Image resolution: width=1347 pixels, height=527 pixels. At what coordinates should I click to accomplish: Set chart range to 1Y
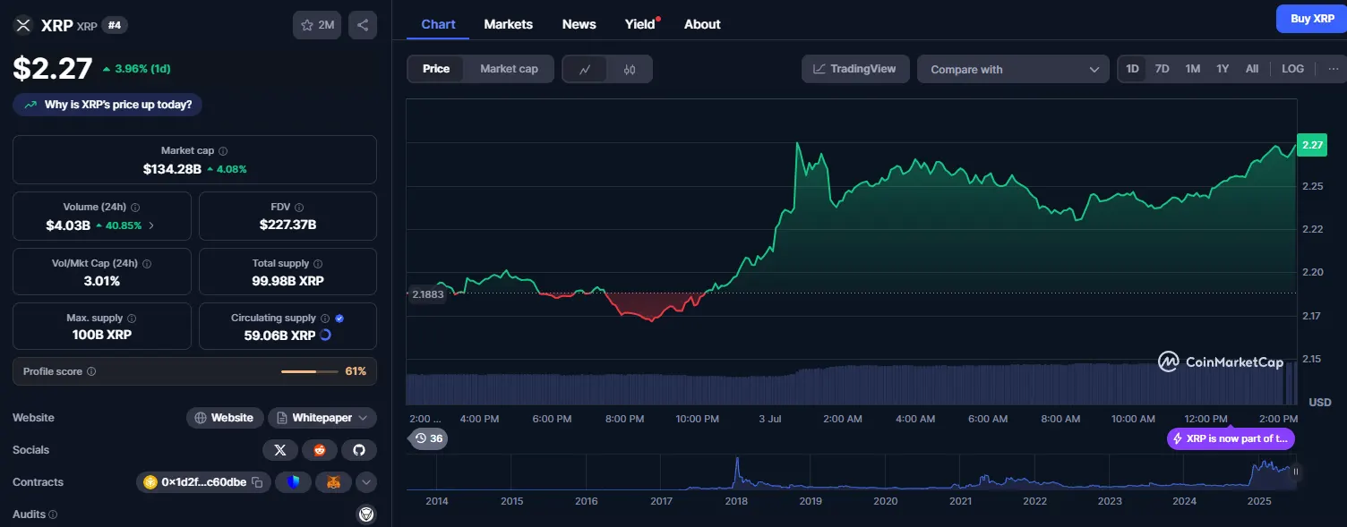(x=1223, y=69)
